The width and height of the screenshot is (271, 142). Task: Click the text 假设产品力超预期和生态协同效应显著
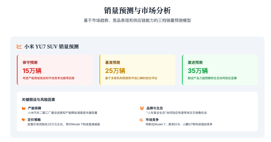212,78
